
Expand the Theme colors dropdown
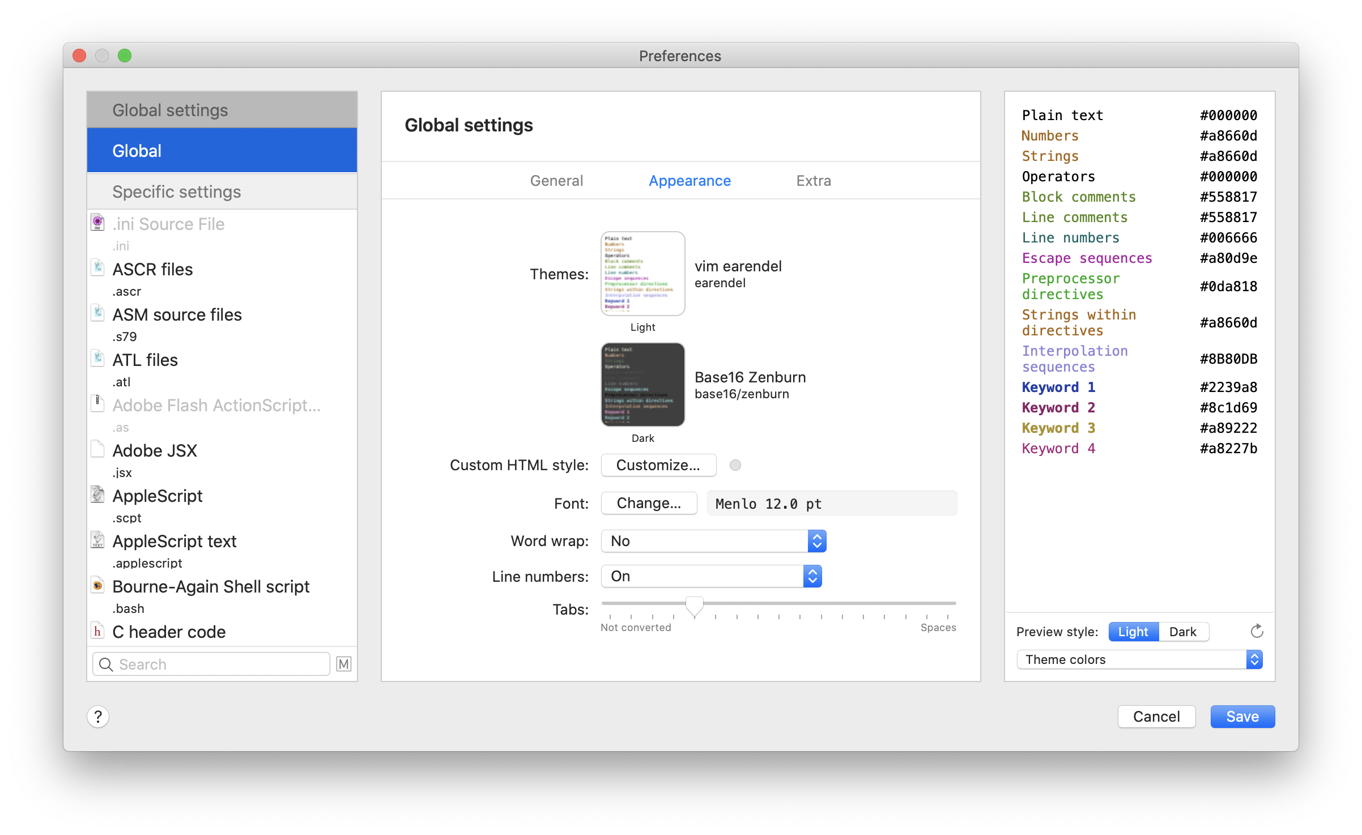pos(1139,659)
